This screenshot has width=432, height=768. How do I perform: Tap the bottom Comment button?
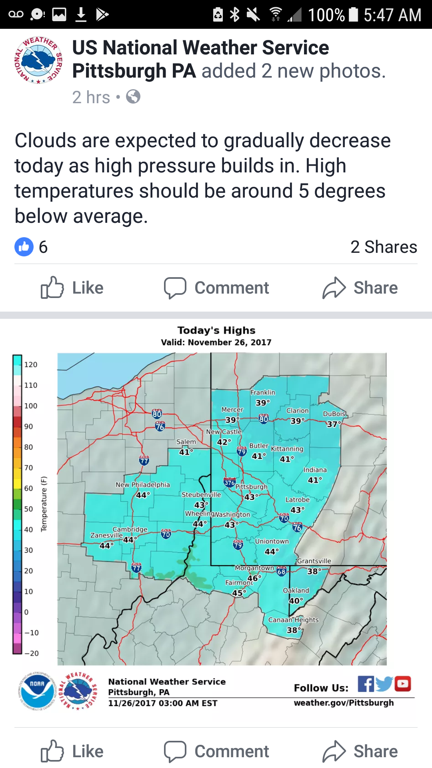(x=216, y=751)
